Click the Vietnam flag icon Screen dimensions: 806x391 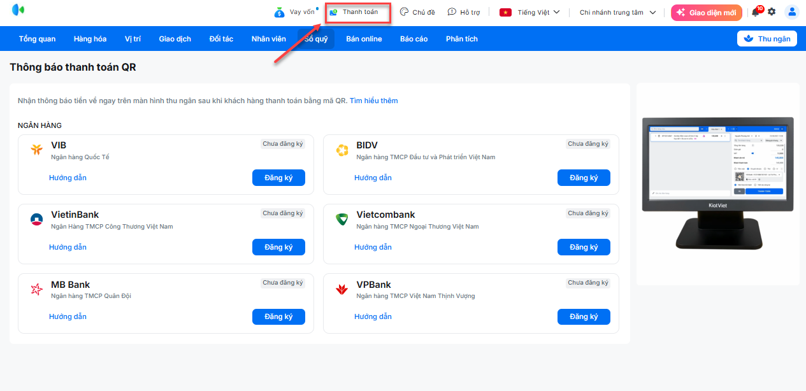[505, 12]
